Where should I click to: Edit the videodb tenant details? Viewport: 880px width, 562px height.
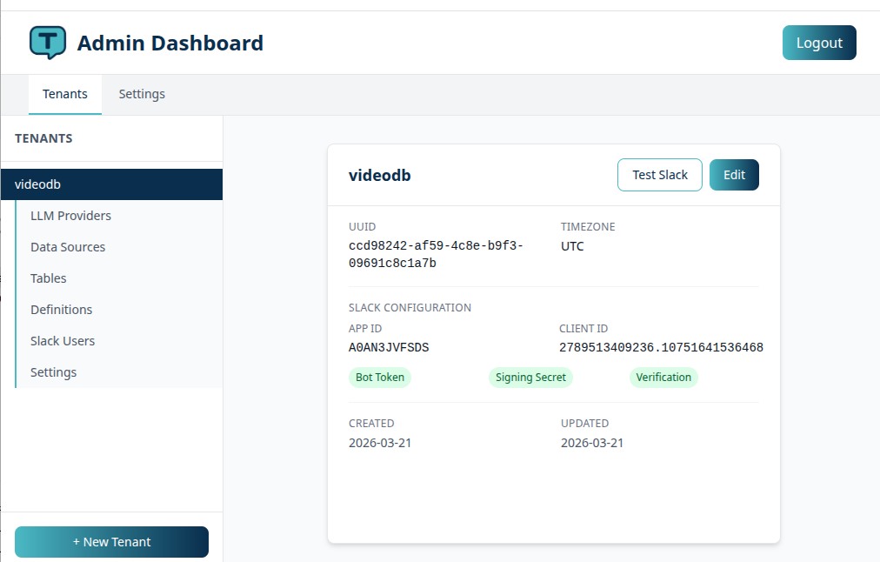coord(733,174)
